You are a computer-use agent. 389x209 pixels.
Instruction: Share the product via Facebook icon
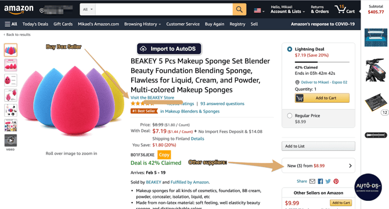pyautogui.click(x=320, y=181)
